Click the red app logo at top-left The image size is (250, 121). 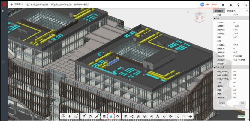point(4,4)
